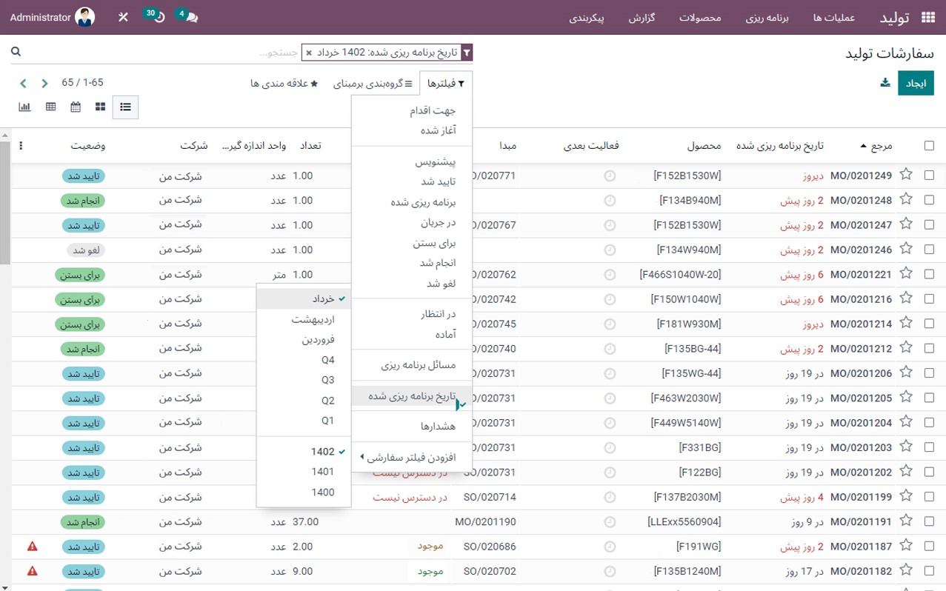Switch to the calendar view

(x=75, y=107)
